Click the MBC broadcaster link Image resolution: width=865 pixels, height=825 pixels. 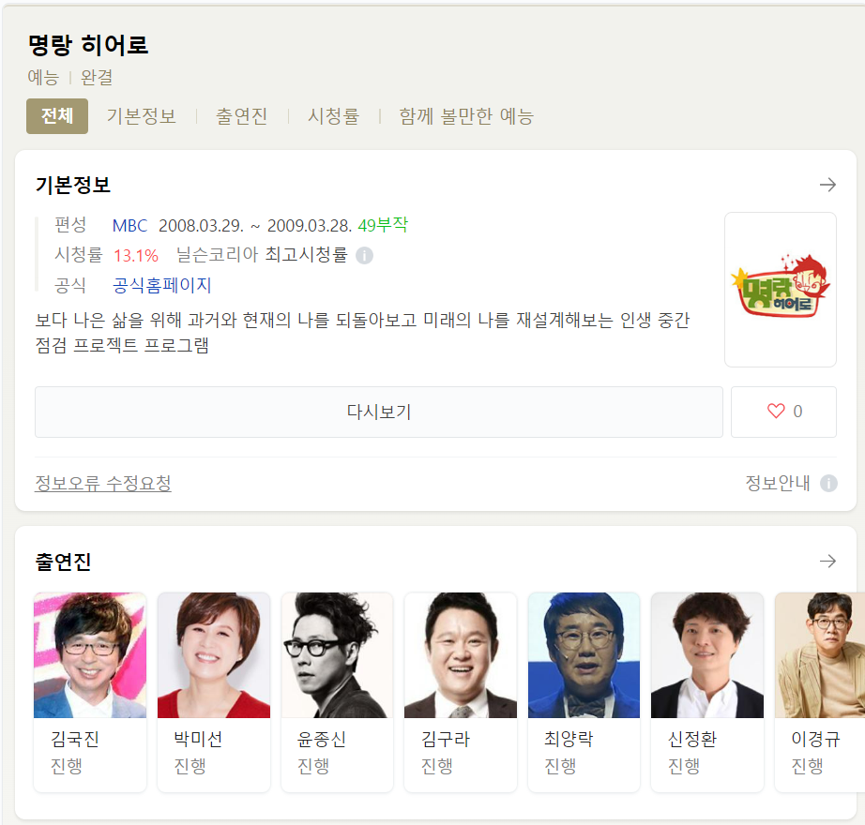(x=129, y=225)
